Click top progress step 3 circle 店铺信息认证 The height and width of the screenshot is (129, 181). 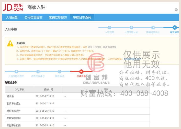[x=153, y=27]
